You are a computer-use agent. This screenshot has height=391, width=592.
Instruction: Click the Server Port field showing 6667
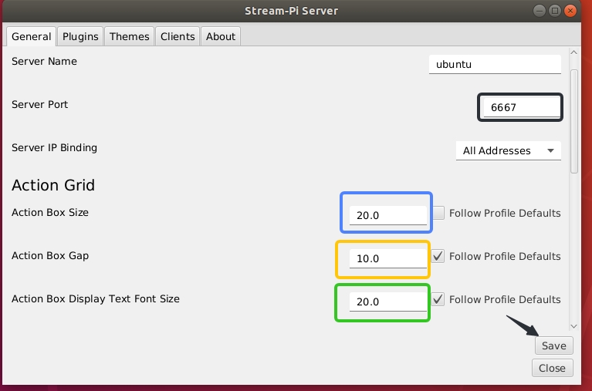(523, 107)
